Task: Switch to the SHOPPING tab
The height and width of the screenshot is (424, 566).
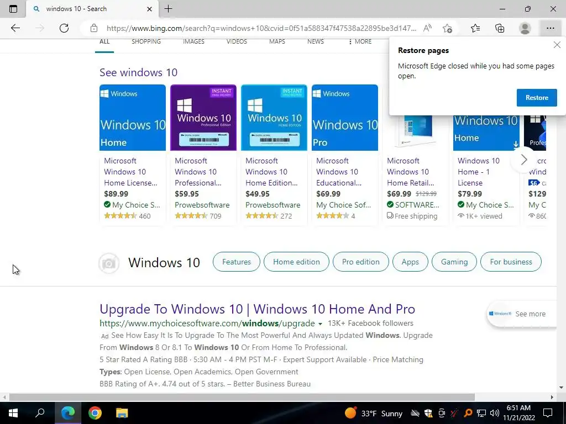Action: (146, 41)
